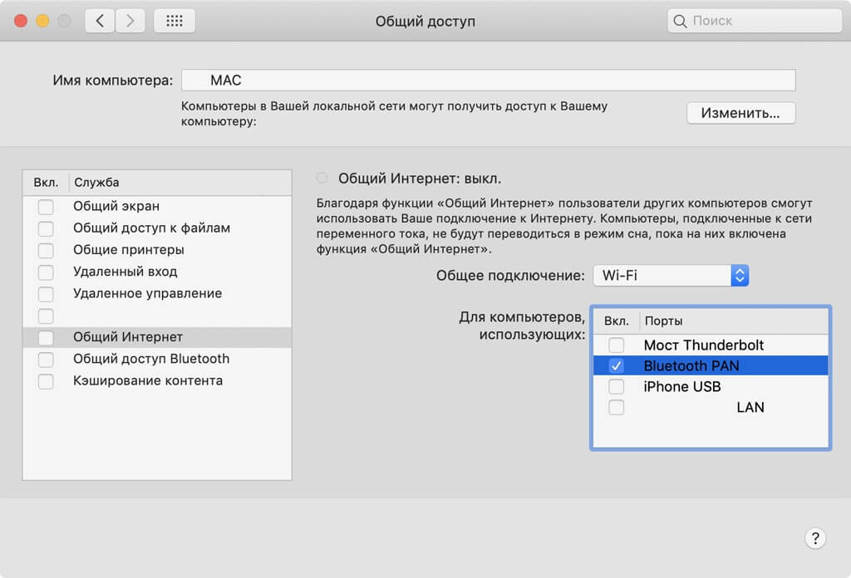Click the Изменить… button
The image size is (851, 578).
[740, 114]
